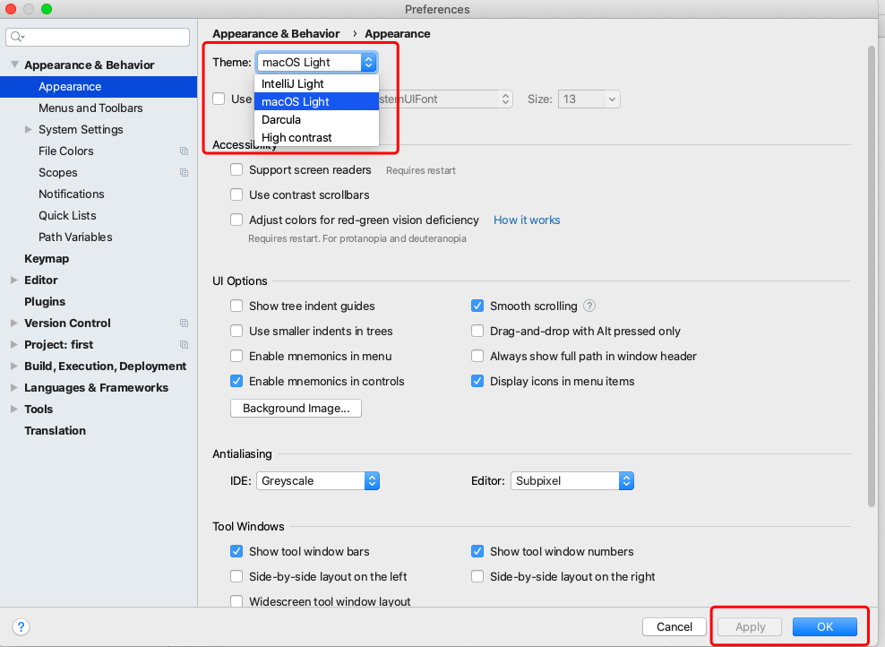Enable red-green vision deficiency adjustment

[236, 220]
